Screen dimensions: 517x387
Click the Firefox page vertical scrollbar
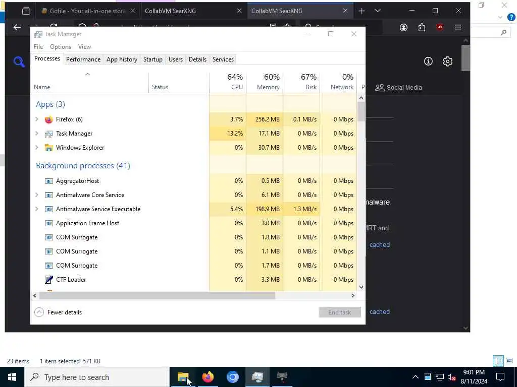point(465,58)
